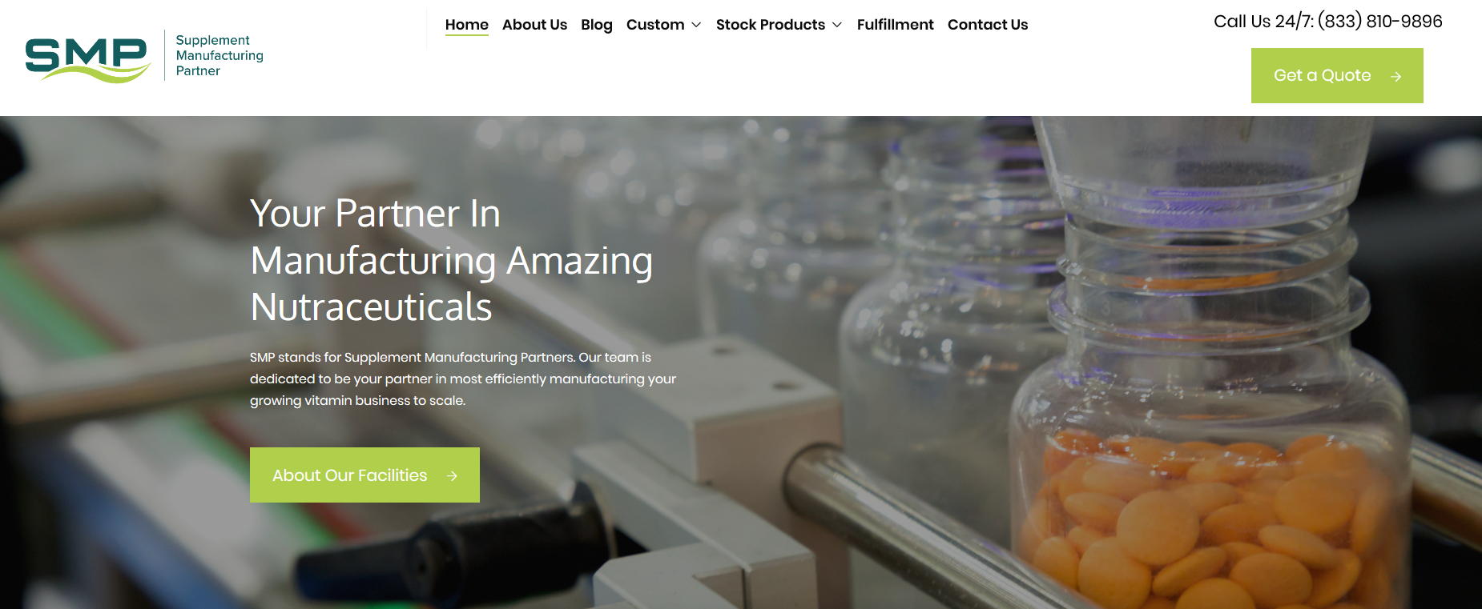Click the Supplement Manufacturing Partner tagline text

(219, 55)
